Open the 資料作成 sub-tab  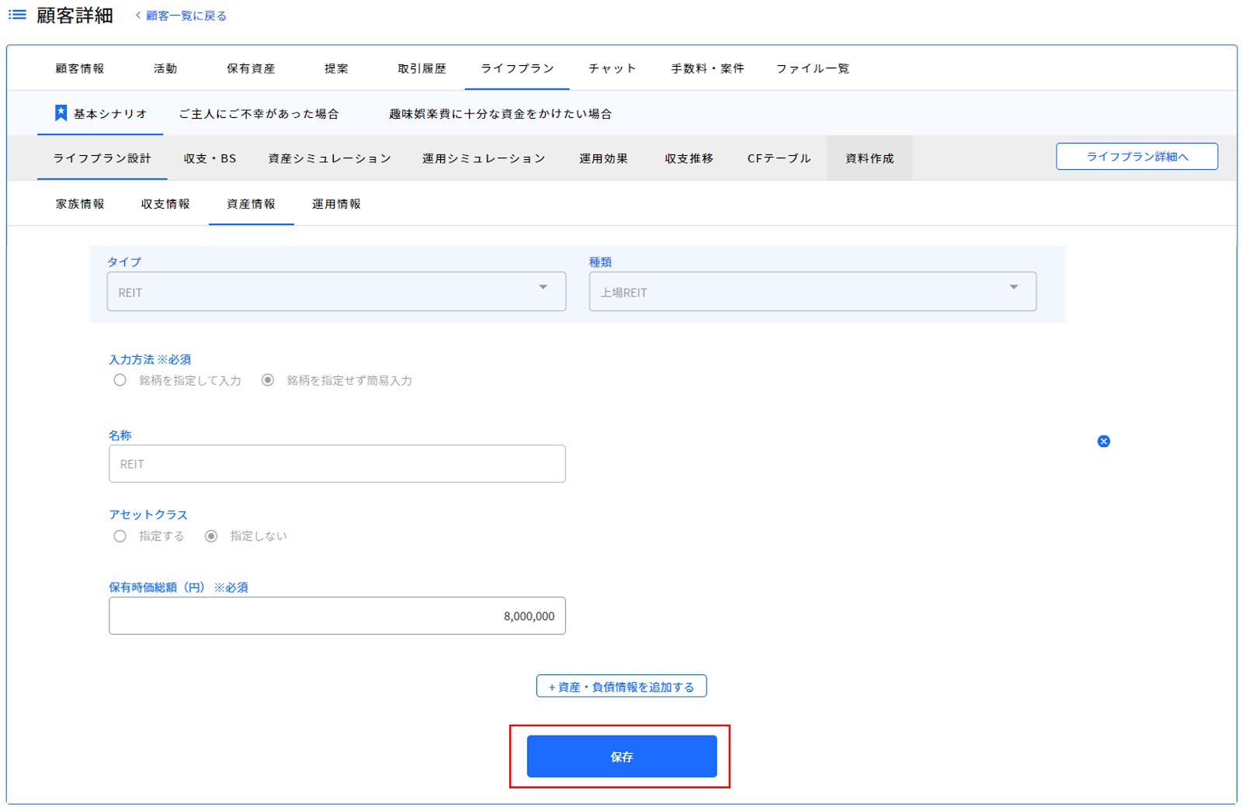[x=869, y=158]
